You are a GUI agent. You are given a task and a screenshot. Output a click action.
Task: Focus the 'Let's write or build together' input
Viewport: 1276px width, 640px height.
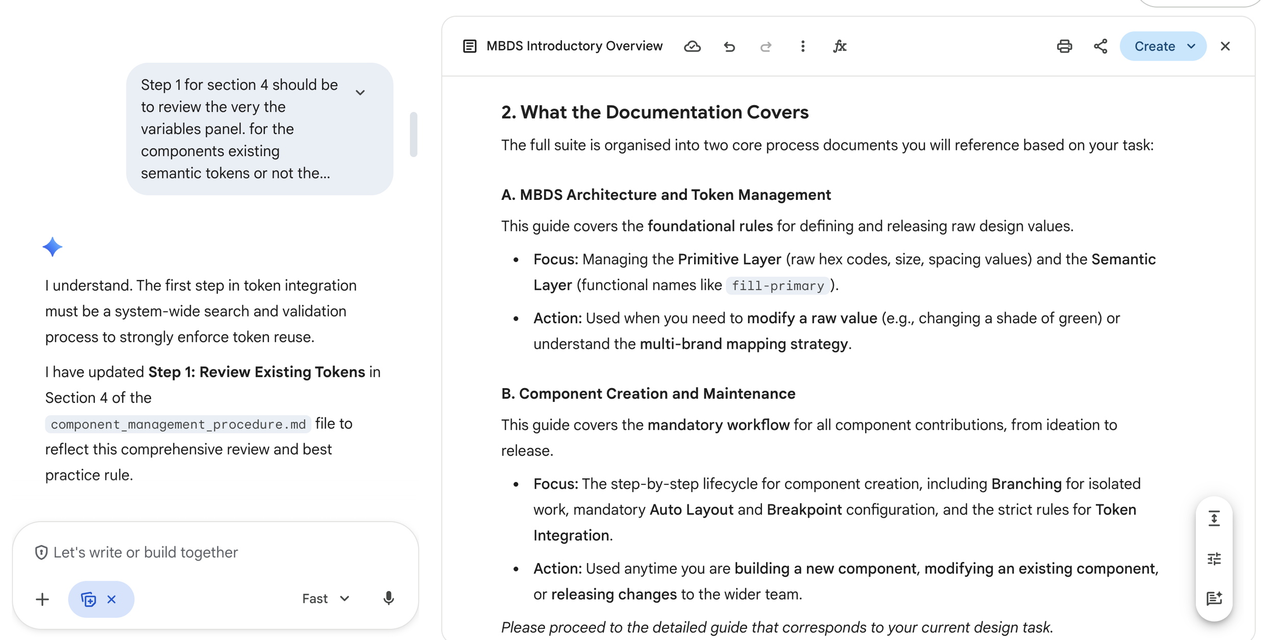pyautogui.click(x=214, y=552)
